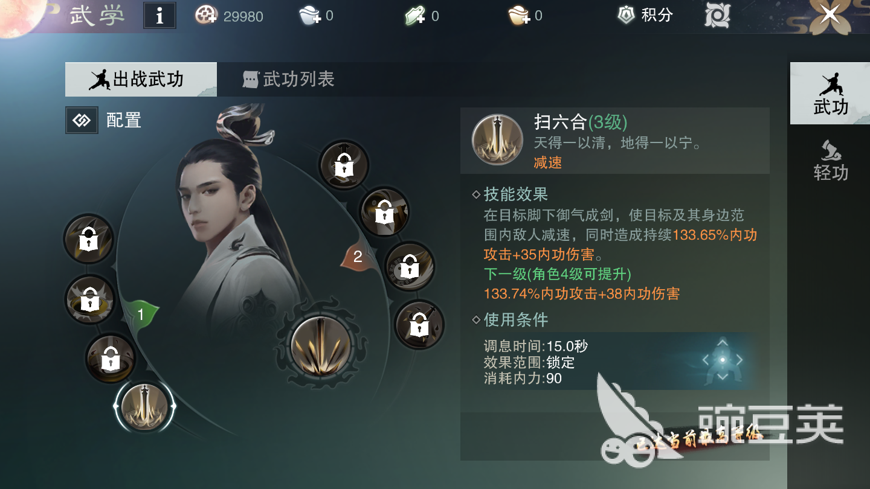Open the 轻功 side tab
Screen dimensions: 870x489
coord(831,161)
